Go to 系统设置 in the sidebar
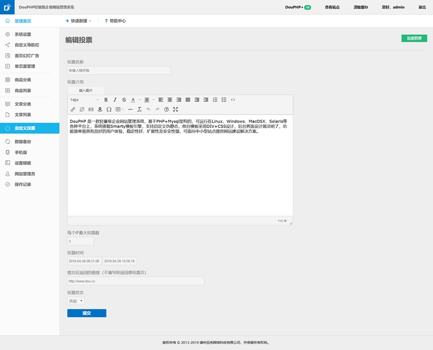This screenshot has height=350, width=433. tap(23, 34)
